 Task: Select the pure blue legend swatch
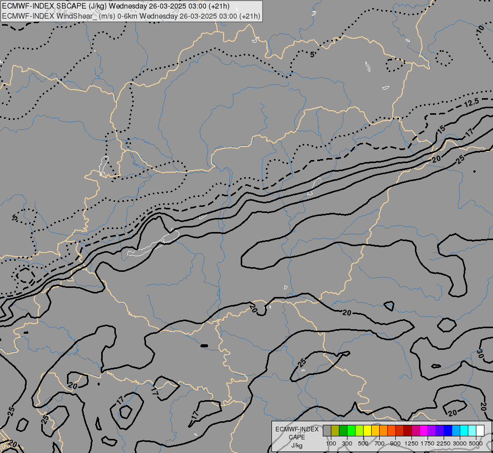click(448, 431)
